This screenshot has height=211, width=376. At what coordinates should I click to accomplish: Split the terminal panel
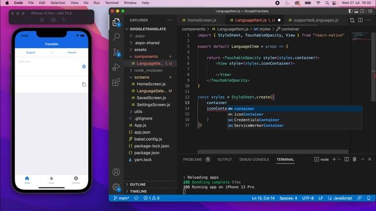click(x=347, y=159)
